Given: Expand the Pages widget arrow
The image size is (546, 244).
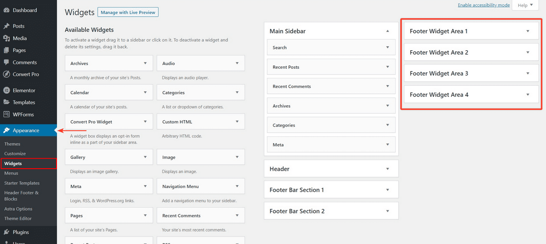Looking at the screenshot, I should (x=145, y=216).
